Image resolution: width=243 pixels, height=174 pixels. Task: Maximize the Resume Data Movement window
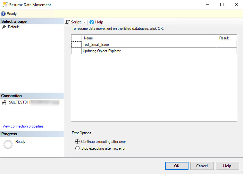(222, 5)
